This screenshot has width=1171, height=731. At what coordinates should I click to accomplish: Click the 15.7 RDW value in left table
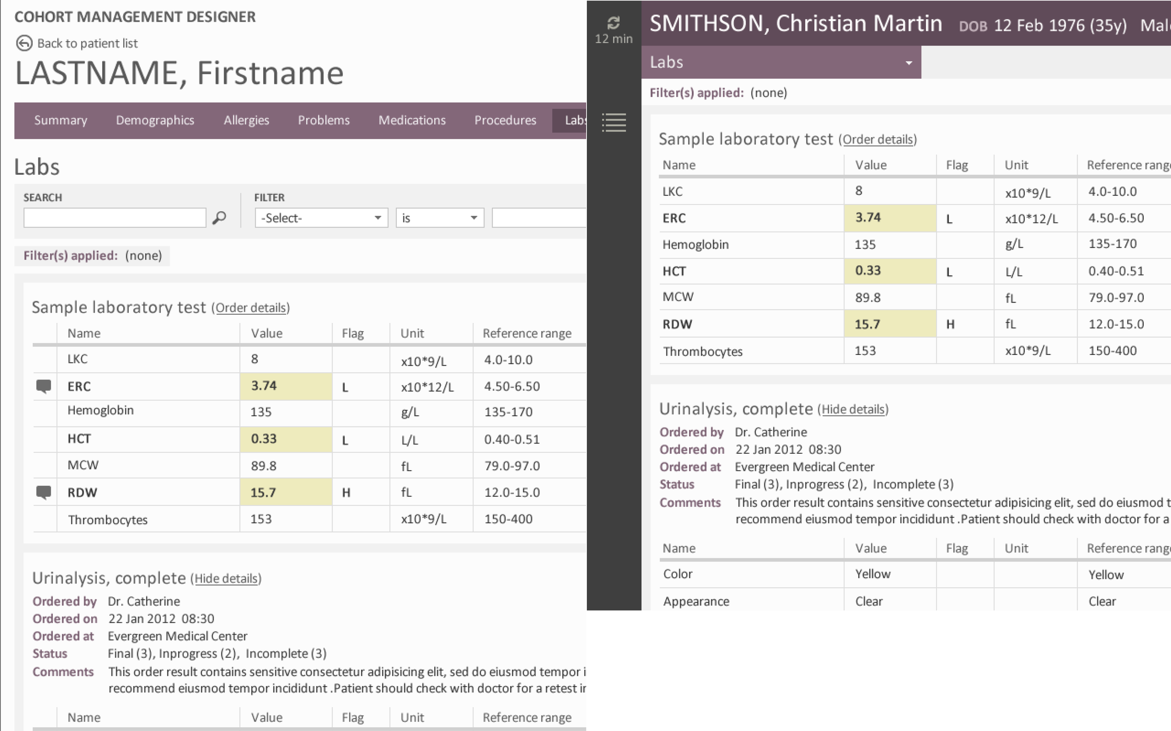tap(286, 492)
